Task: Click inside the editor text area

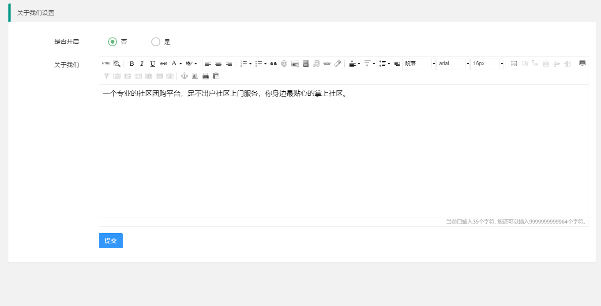Action: pyautogui.click(x=344, y=151)
